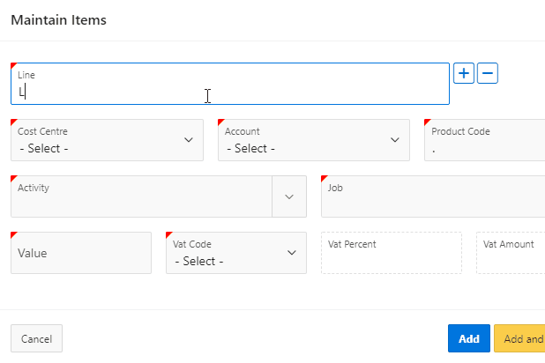Click the plus icon beside Line field
Image resolution: width=545 pixels, height=363 pixels.
464,73
